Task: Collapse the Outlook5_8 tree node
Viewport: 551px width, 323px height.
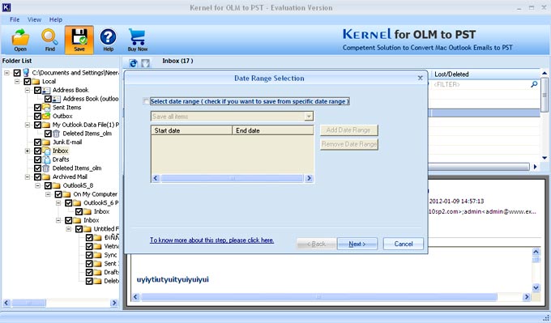Action: coord(37,185)
